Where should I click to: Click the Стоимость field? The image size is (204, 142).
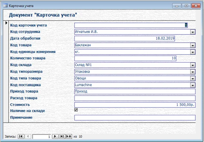[135, 105]
